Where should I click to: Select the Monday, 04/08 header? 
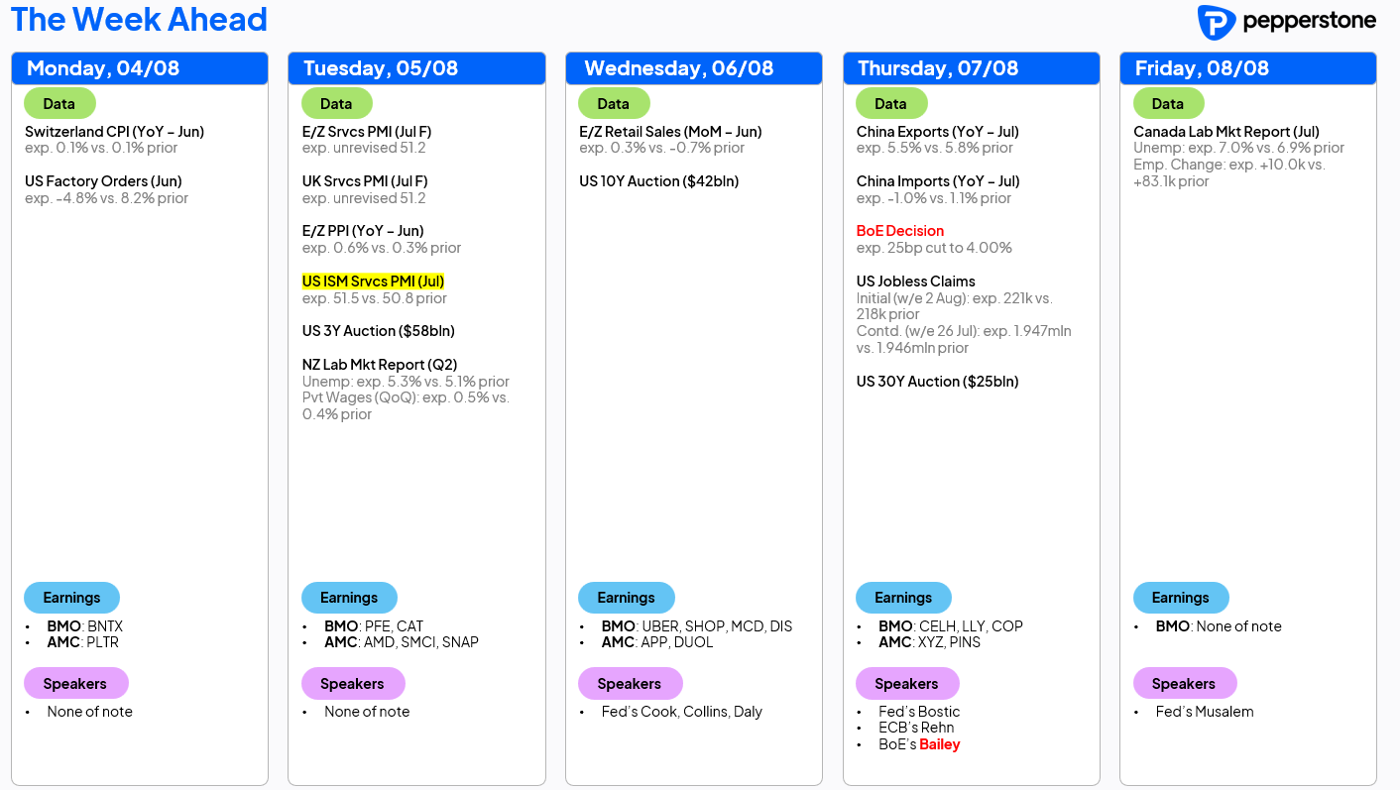click(x=140, y=68)
